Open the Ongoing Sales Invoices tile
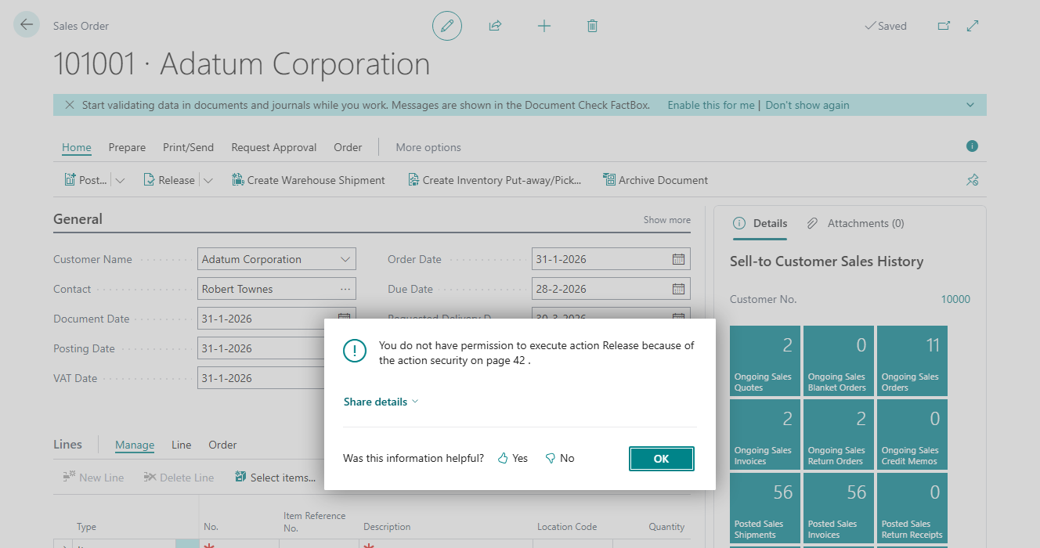The image size is (1040, 548). click(x=765, y=434)
